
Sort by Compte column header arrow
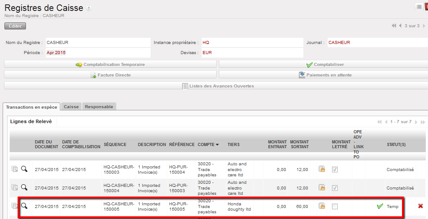pyautogui.click(x=217, y=145)
